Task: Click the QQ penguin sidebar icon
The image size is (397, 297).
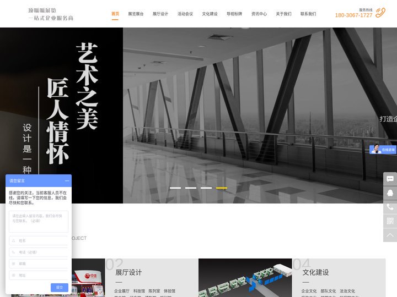Action: click(x=390, y=193)
